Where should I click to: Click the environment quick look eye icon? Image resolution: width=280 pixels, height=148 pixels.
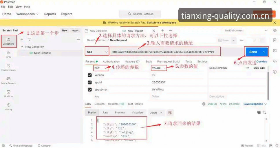(x=274, y=30)
